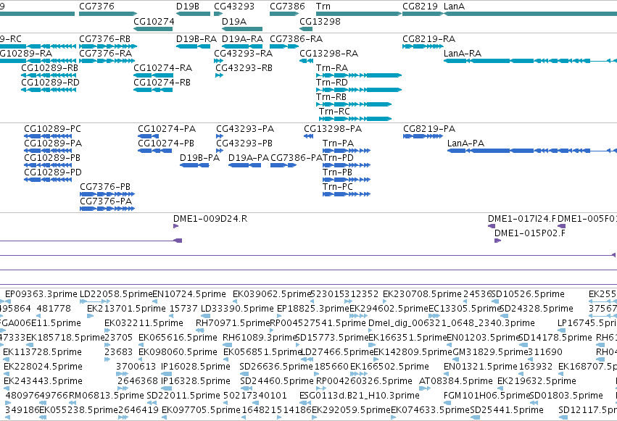
Task: Click protein CG7376-PB
Action: click(105, 187)
